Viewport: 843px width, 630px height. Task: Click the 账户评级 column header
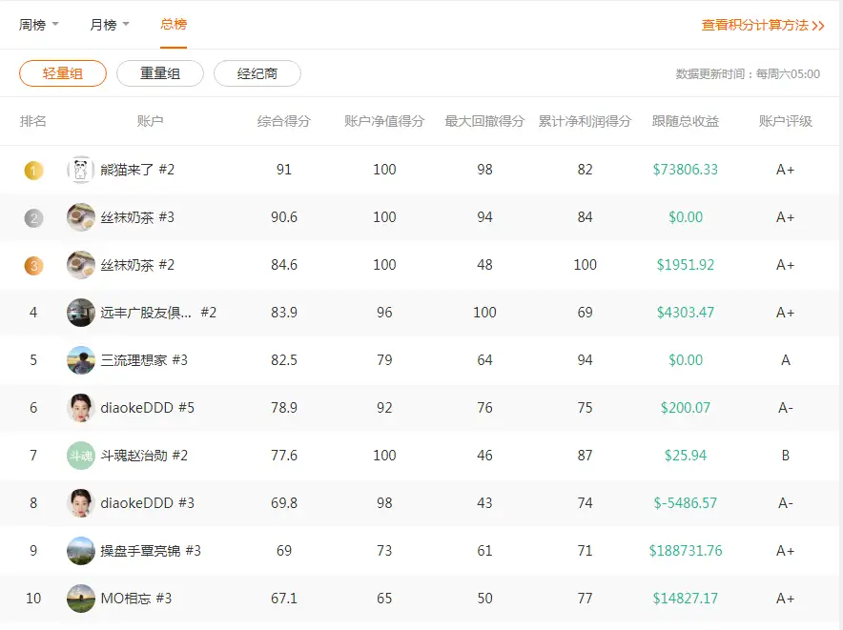[786, 121]
